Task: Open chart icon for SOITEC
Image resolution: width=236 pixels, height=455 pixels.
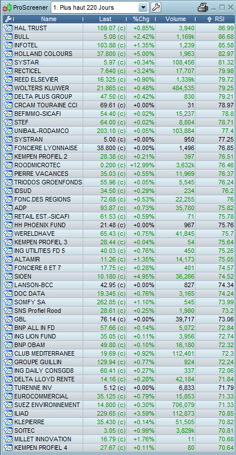Action: click(7, 430)
